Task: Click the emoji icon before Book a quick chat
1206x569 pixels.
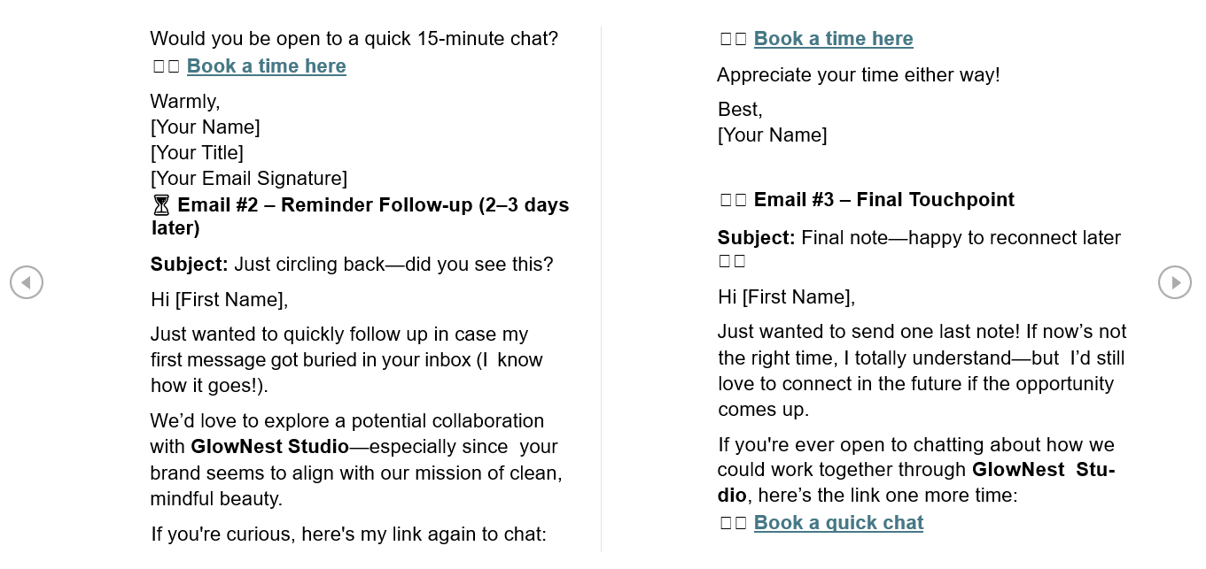Action: click(734, 524)
